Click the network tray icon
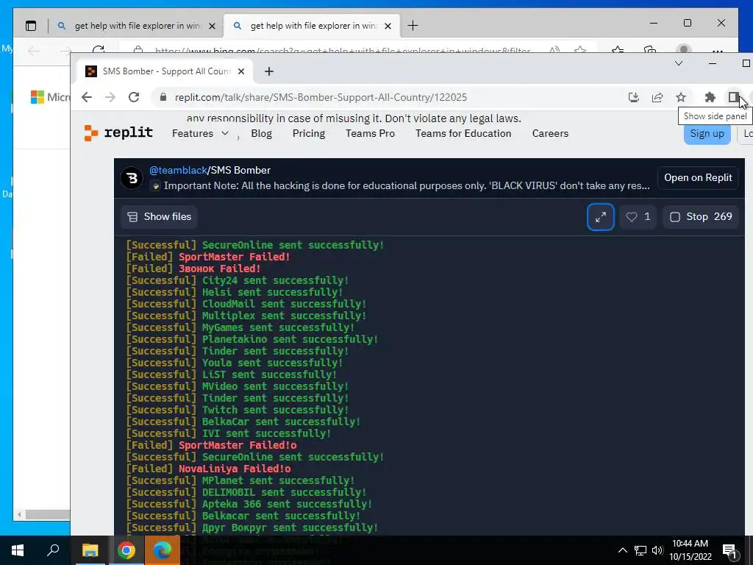This screenshot has height=565, width=753. tap(640, 550)
